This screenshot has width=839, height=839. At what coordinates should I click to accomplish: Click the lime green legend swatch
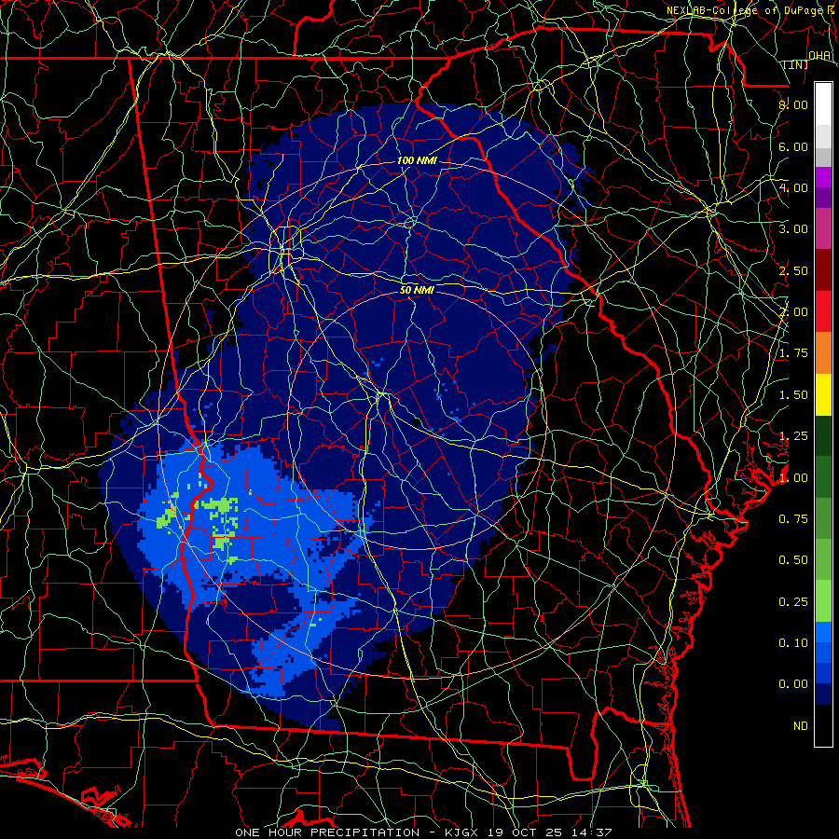[x=823, y=601]
